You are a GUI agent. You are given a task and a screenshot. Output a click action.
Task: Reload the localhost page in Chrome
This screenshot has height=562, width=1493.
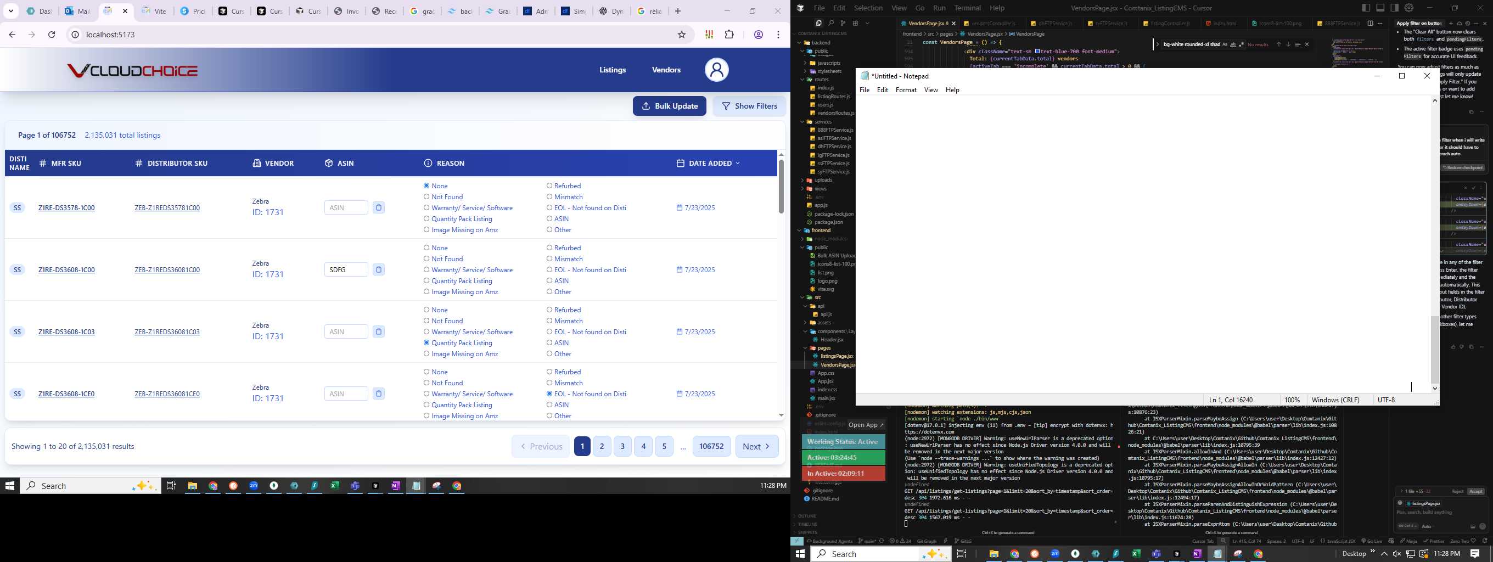[x=52, y=35]
